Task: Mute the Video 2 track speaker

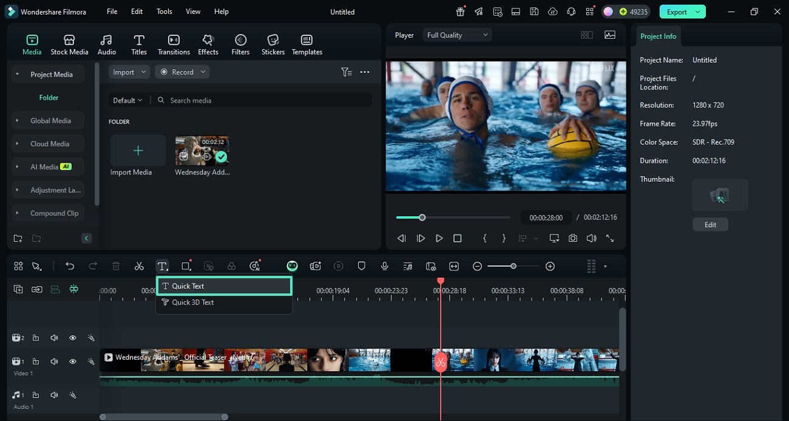Action: click(x=54, y=338)
